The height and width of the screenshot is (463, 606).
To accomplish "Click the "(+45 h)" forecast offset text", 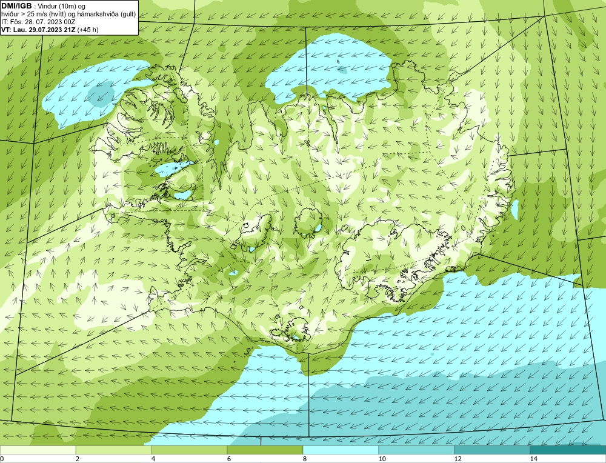I will 88,30.
